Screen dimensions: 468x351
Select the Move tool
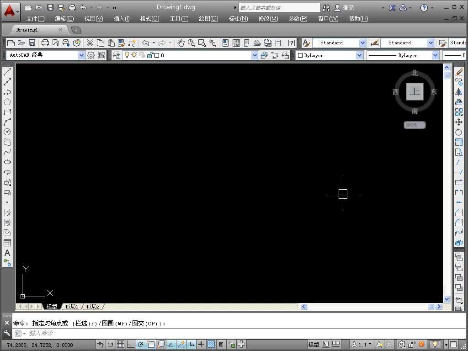coord(459,122)
